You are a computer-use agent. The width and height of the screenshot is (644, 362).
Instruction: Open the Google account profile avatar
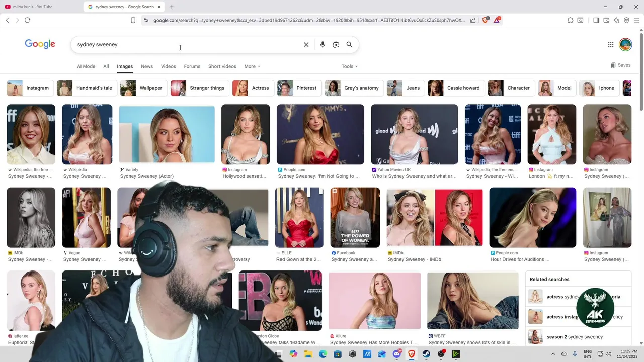[625, 45]
